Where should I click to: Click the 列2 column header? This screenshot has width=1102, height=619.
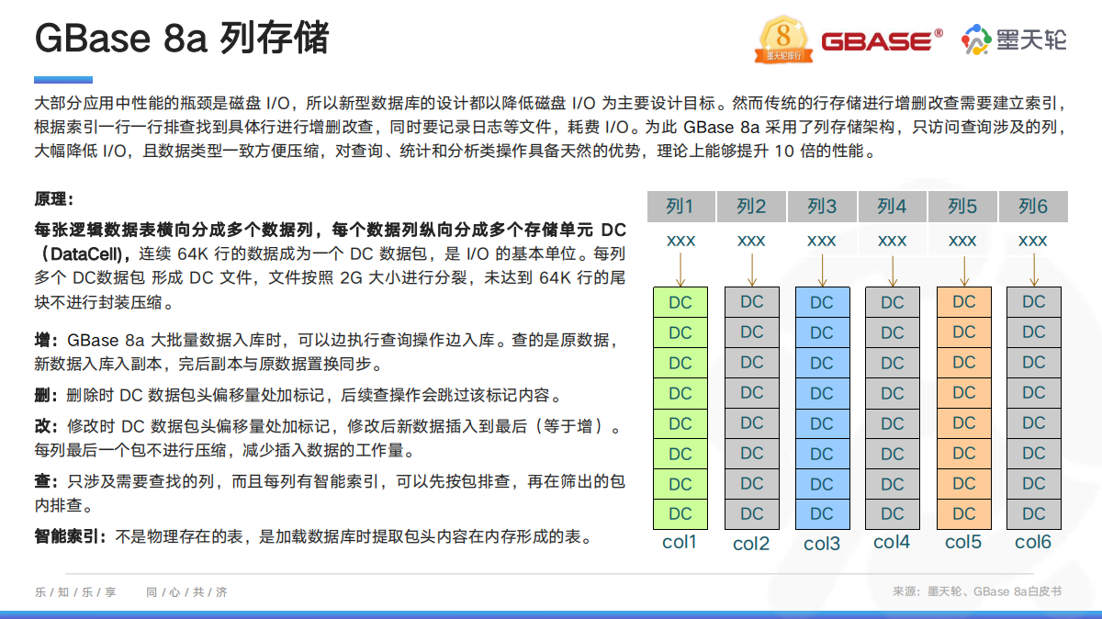(751, 207)
